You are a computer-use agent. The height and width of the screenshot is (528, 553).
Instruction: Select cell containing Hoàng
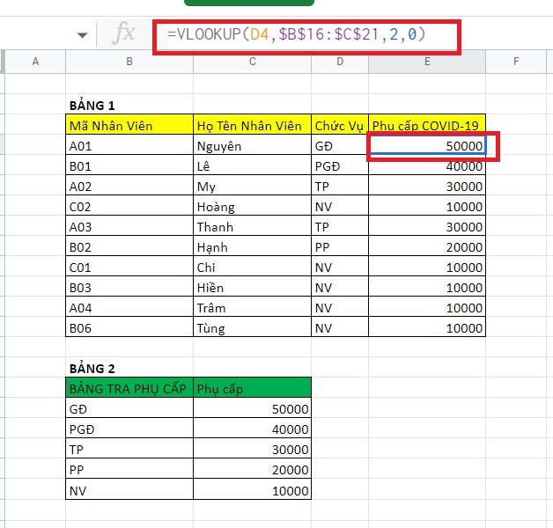252,206
